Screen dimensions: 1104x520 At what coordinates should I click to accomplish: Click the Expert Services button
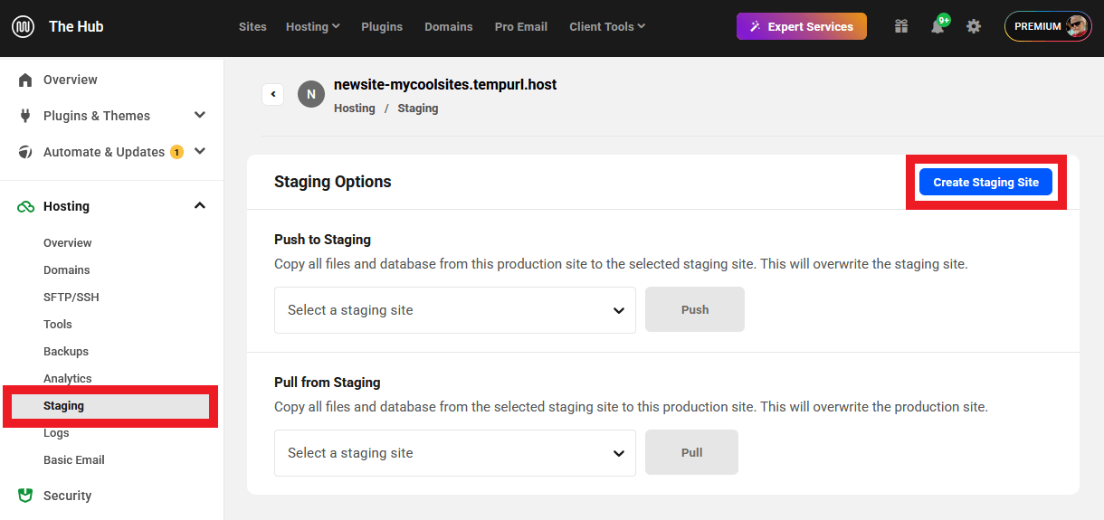click(802, 26)
